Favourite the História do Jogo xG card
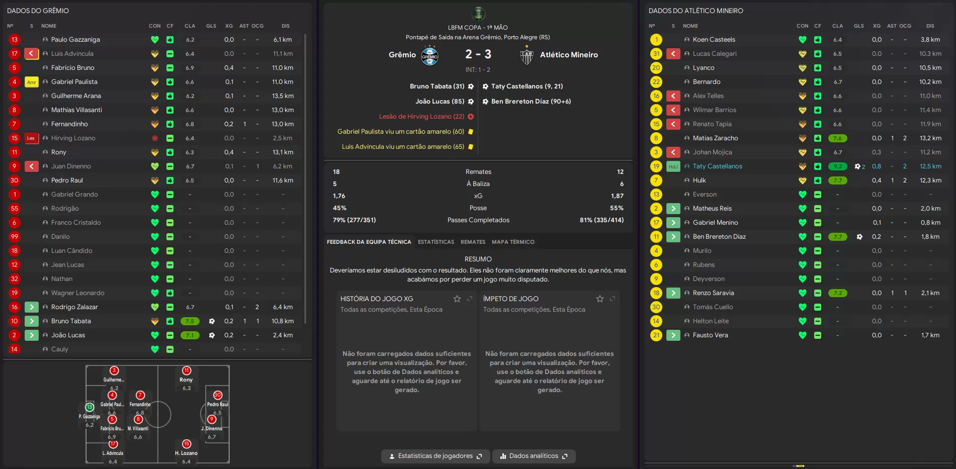956x469 pixels. [457, 299]
